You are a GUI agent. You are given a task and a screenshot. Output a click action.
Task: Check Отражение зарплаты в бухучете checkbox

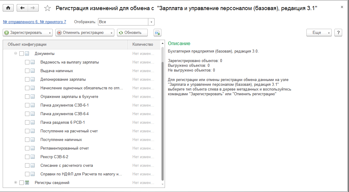pyautogui.click(x=27, y=97)
